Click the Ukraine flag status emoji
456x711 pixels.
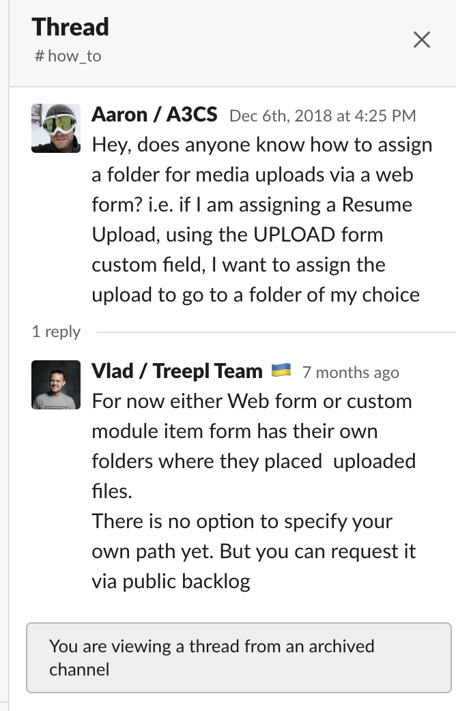pyautogui.click(x=281, y=371)
